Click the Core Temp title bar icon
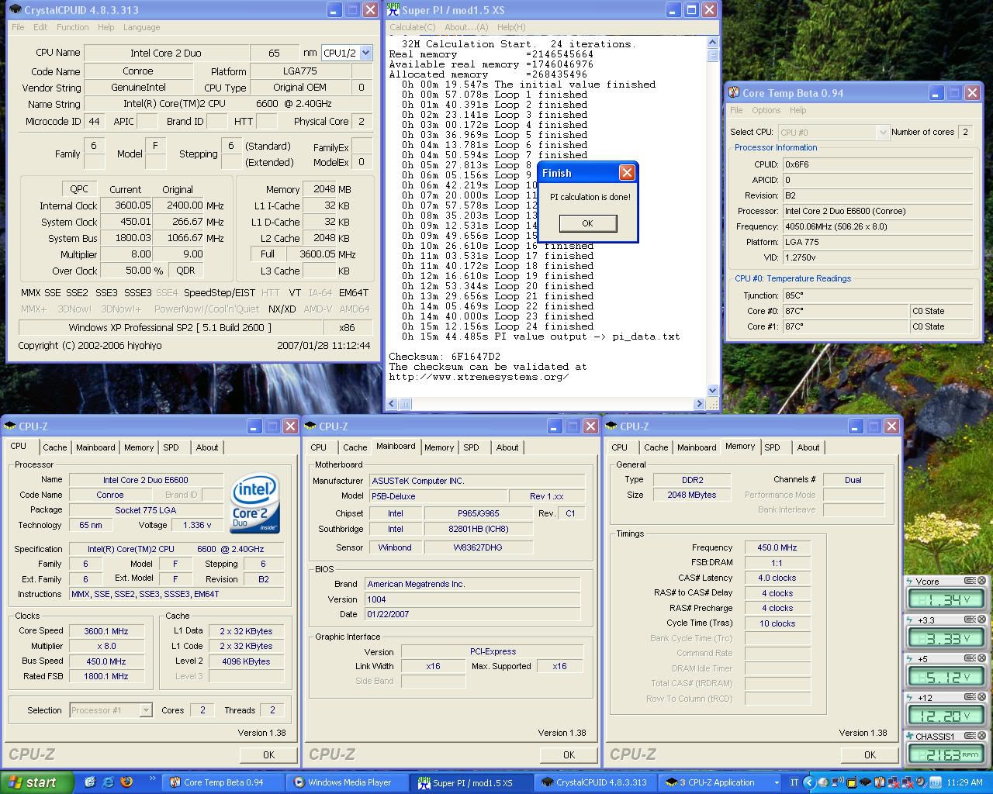Screen dimensions: 993x794 (x=734, y=92)
